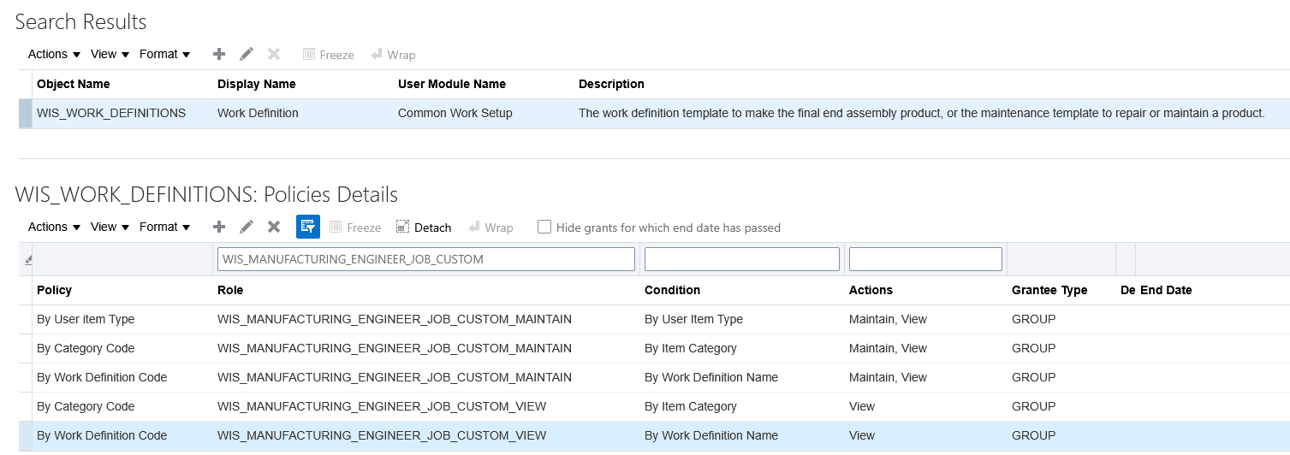Click Work Definition display name cell
This screenshot has height=455, width=1290.
(x=258, y=113)
